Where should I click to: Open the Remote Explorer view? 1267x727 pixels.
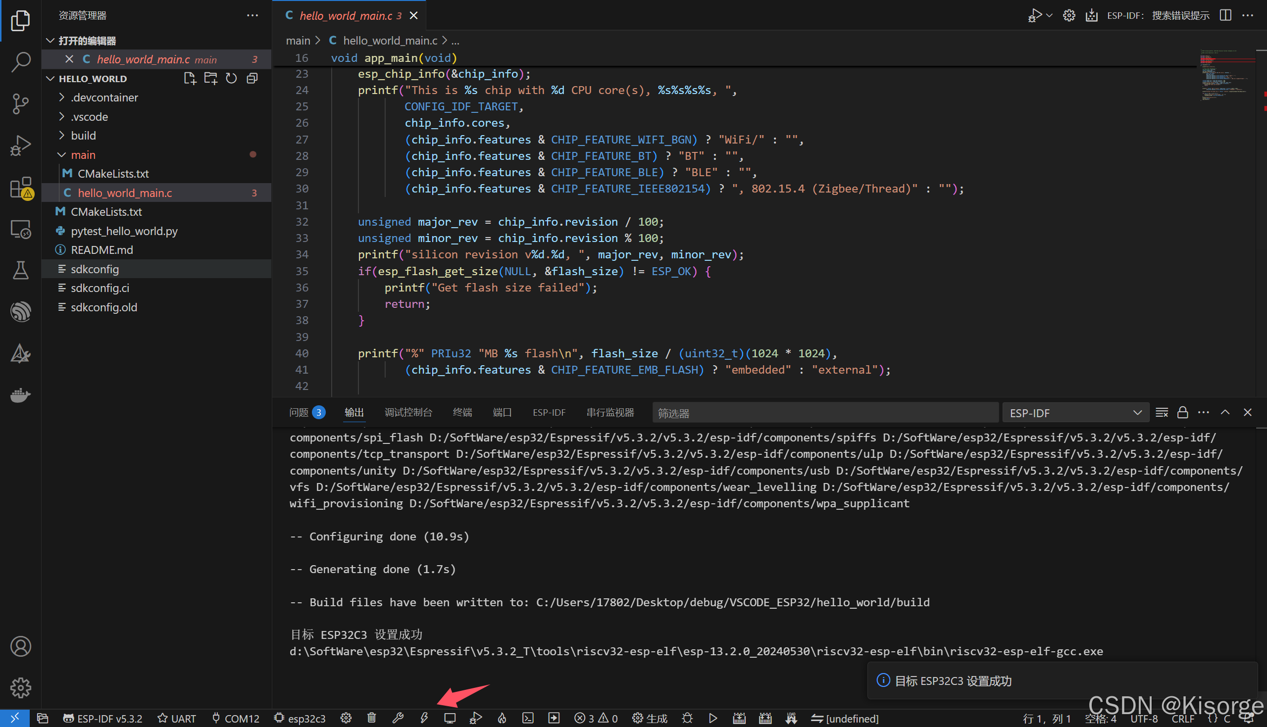(20, 229)
